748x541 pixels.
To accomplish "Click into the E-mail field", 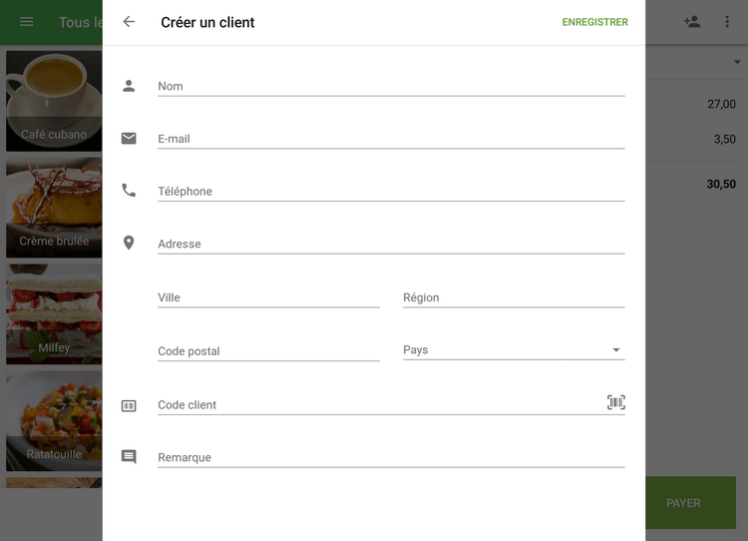I will click(391, 139).
